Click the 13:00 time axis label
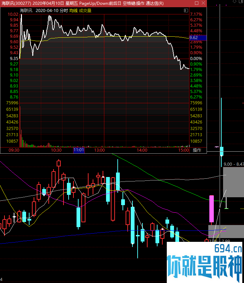 (x=99, y=150)
